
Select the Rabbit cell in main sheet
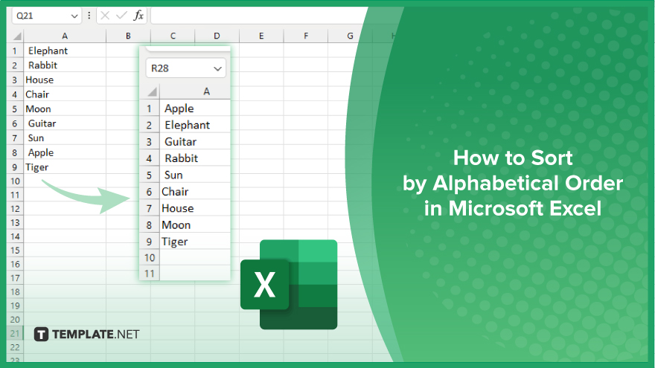tap(65, 65)
